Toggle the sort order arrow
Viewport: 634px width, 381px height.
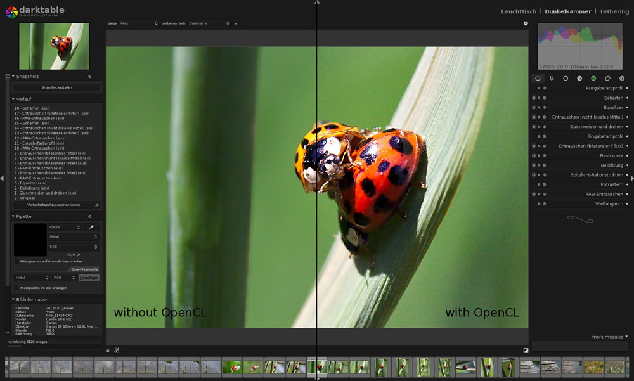pos(236,23)
